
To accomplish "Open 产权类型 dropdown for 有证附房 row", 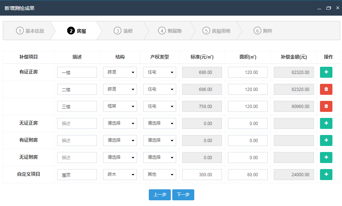I will pyautogui.click(x=159, y=140).
